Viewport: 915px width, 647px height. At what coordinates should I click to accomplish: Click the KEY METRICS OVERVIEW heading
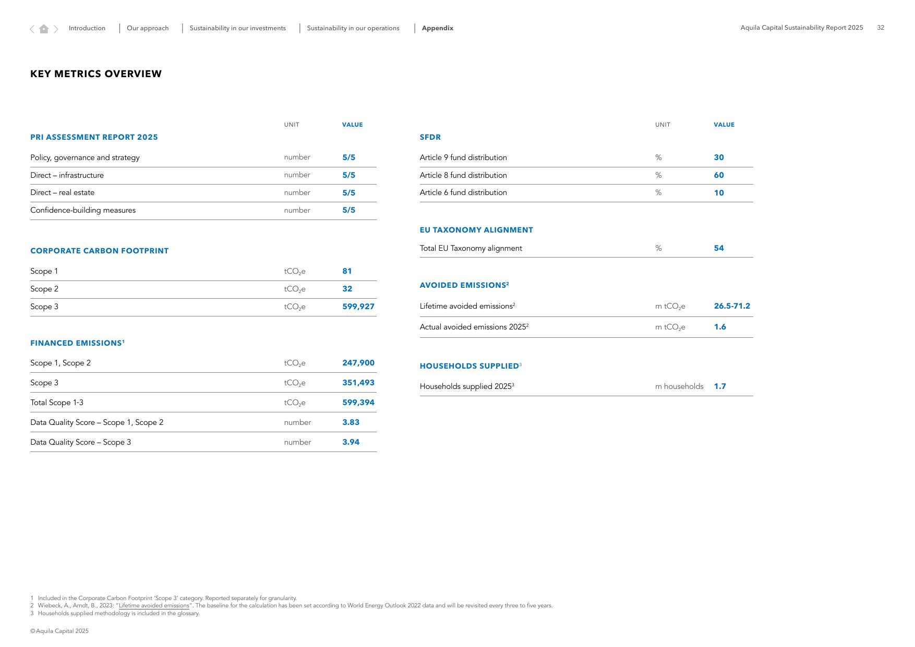coord(96,74)
